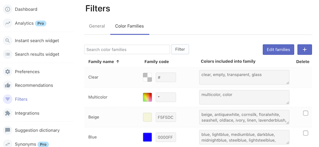This screenshot has width=319, height=147.
Task: Click the Integrations puzzle piece icon
Action: pos(7,113)
